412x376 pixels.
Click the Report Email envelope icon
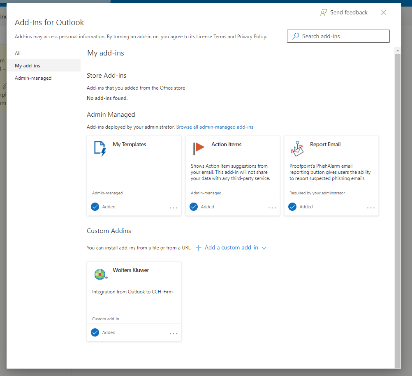[297, 149]
